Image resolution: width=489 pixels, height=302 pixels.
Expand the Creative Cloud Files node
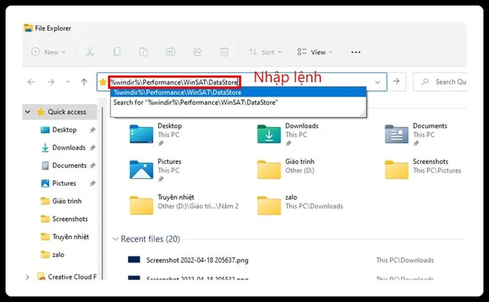28,277
